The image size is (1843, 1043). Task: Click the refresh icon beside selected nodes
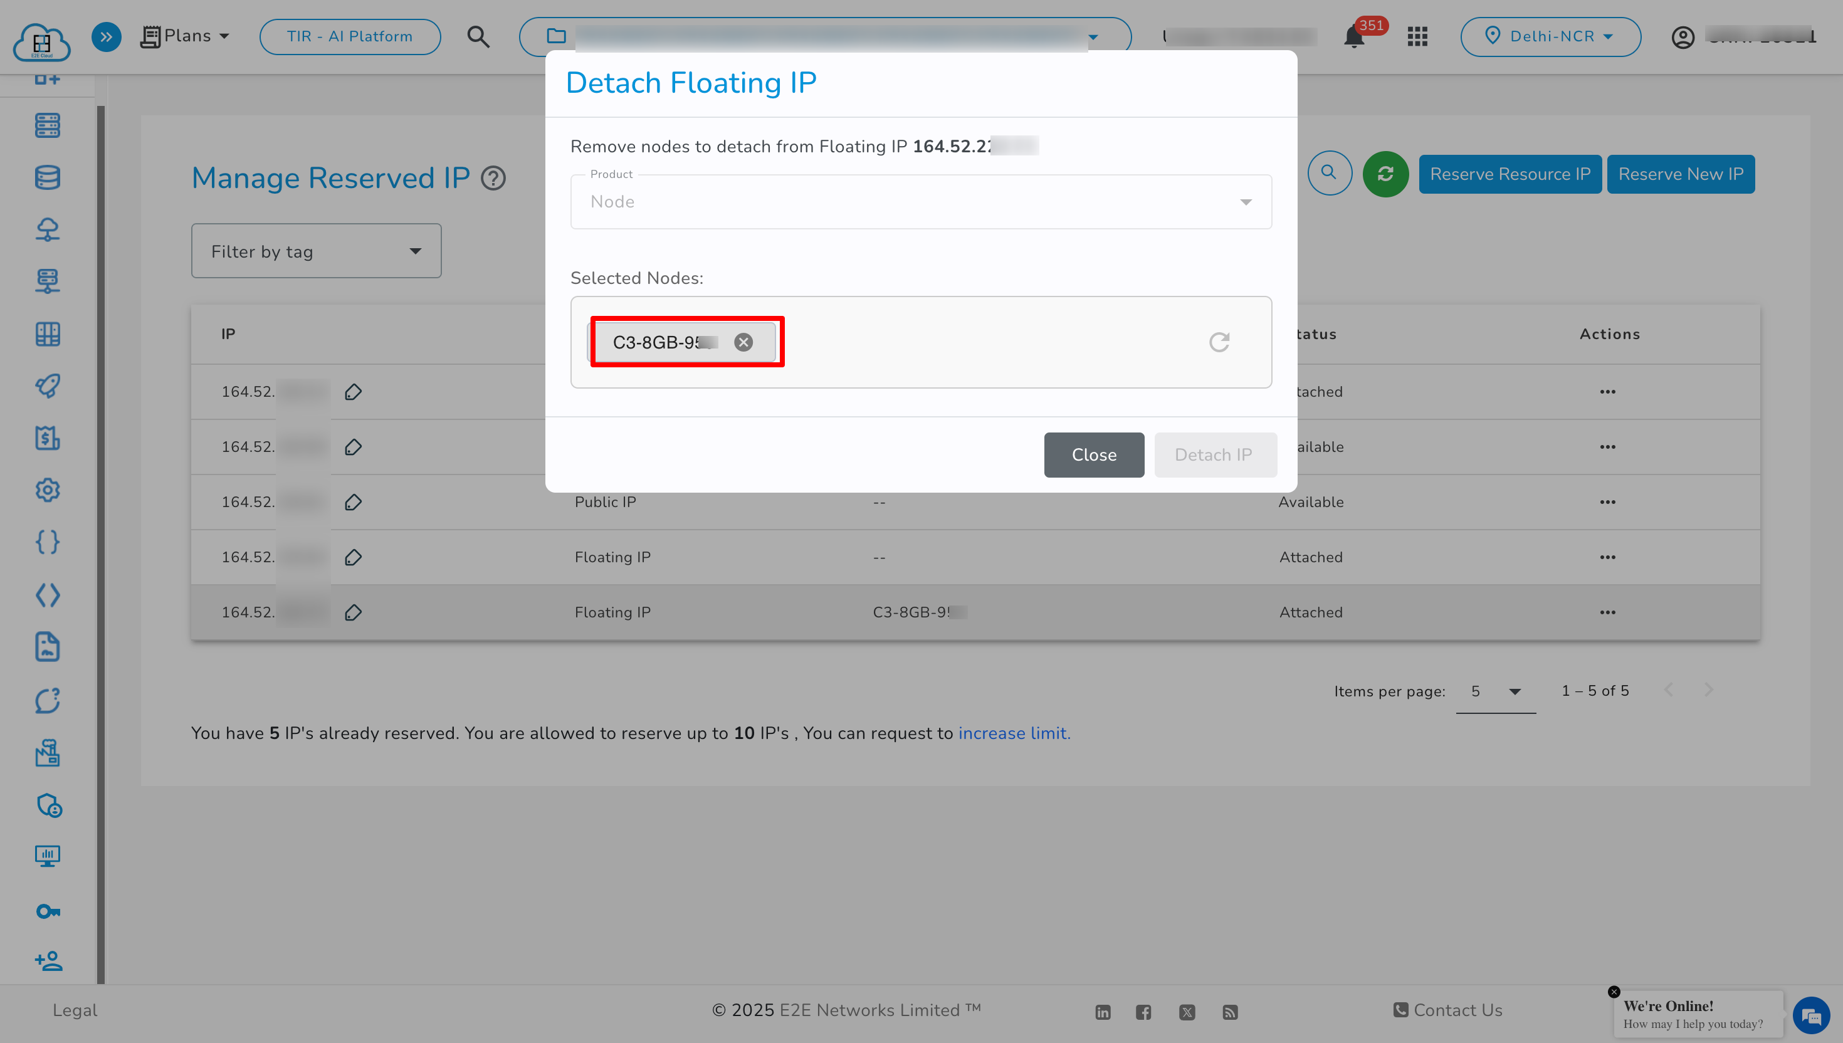coord(1220,342)
